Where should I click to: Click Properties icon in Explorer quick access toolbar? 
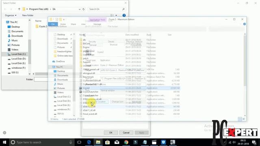56,19
